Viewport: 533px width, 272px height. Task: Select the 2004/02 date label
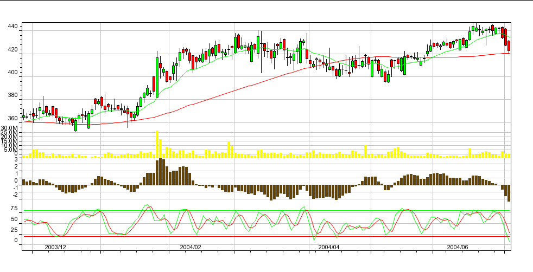191,247
